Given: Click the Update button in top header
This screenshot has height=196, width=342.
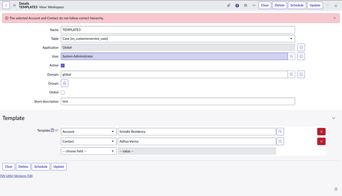Looking at the screenshot, I should click(315, 6).
